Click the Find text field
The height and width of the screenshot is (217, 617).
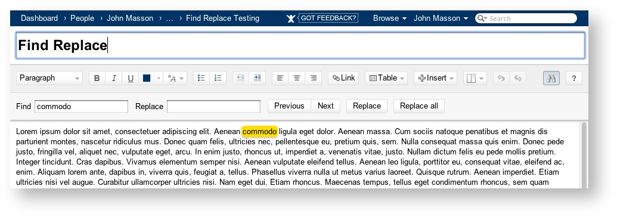[82, 106]
